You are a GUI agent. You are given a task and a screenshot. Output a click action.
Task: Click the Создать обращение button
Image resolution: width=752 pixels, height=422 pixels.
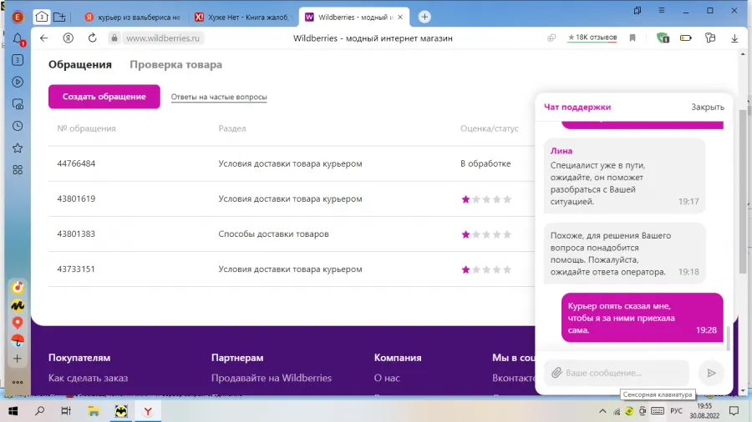point(104,97)
